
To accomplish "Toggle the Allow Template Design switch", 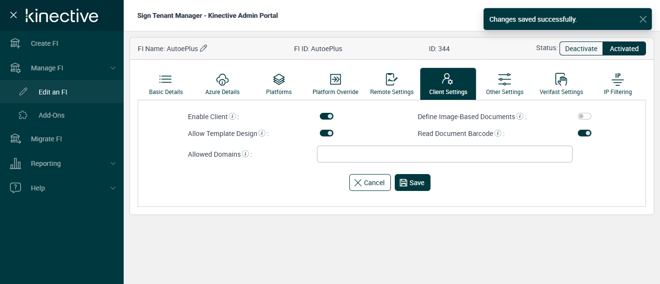I will (x=327, y=133).
